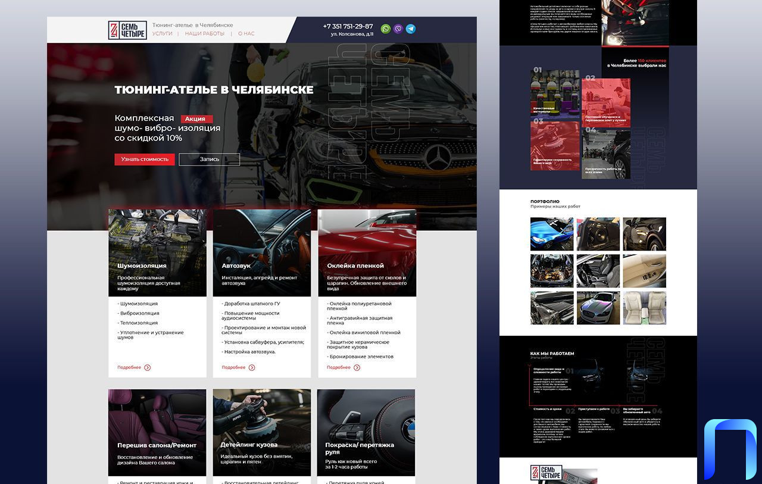Click the heading ТЮНИНГ-АТЕЛЬЕ В ЧЕЛЯБИНСКЕ

[214, 90]
